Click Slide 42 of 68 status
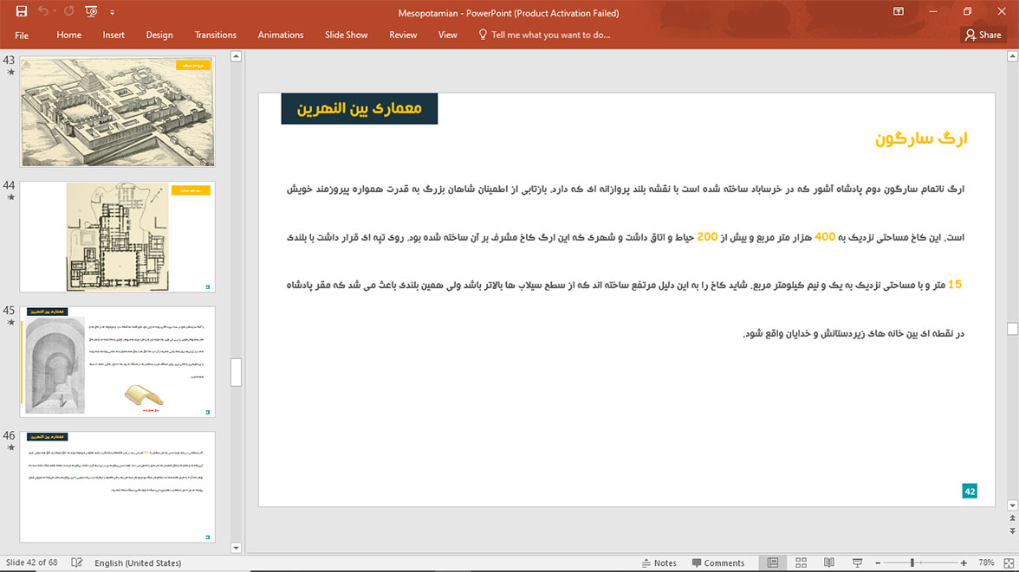 click(31, 562)
